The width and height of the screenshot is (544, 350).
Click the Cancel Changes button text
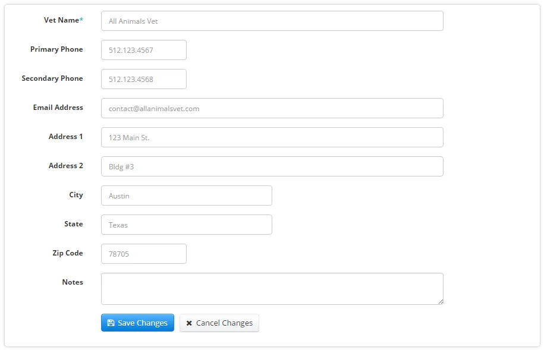point(224,323)
